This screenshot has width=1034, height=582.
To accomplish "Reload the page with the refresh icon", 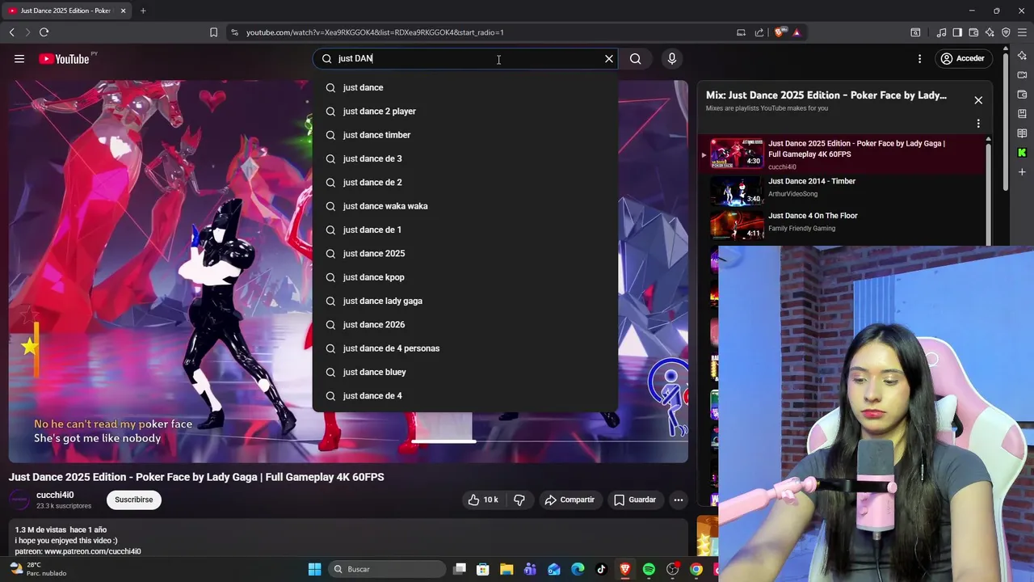I will 44,32.
